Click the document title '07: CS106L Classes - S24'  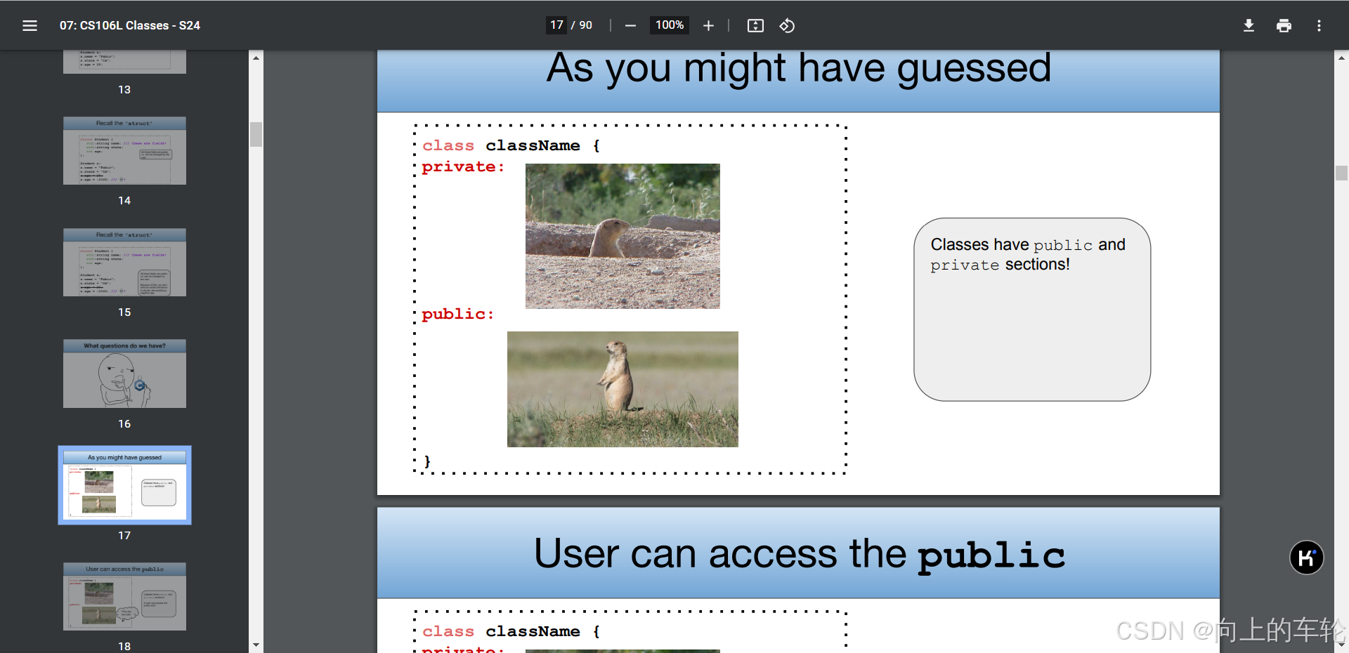[130, 25]
